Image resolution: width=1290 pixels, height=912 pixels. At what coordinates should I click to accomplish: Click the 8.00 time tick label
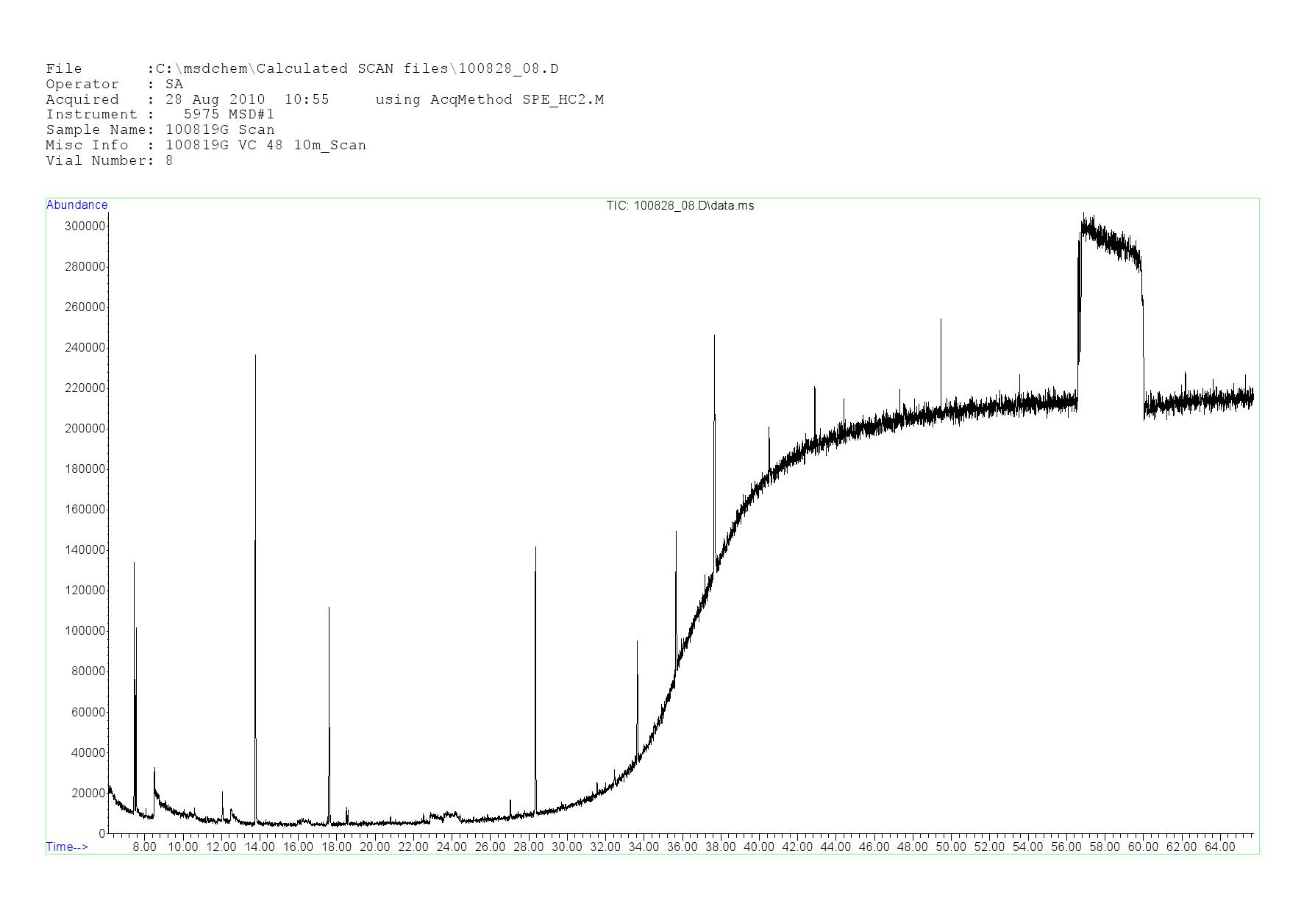[144, 847]
